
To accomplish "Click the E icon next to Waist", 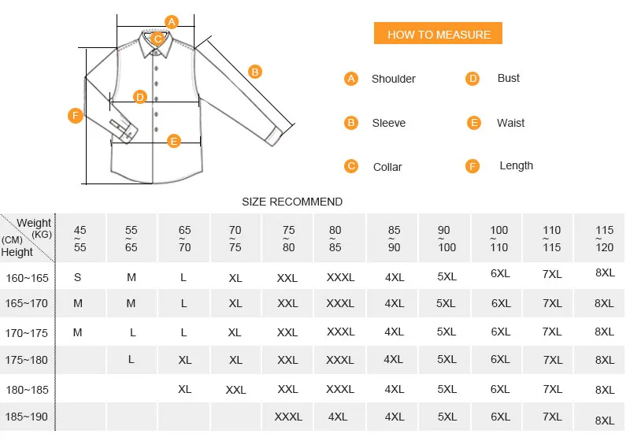I will click(474, 123).
